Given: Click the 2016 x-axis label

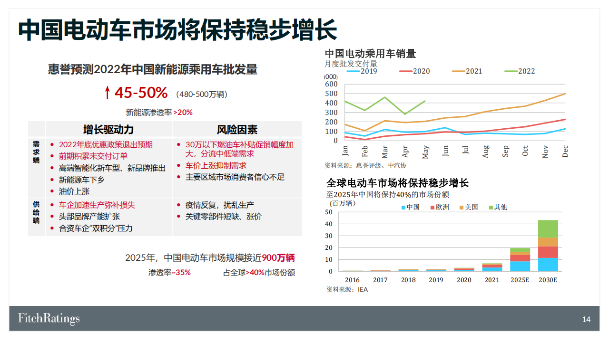Looking at the screenshot, I should click(353, 280).
